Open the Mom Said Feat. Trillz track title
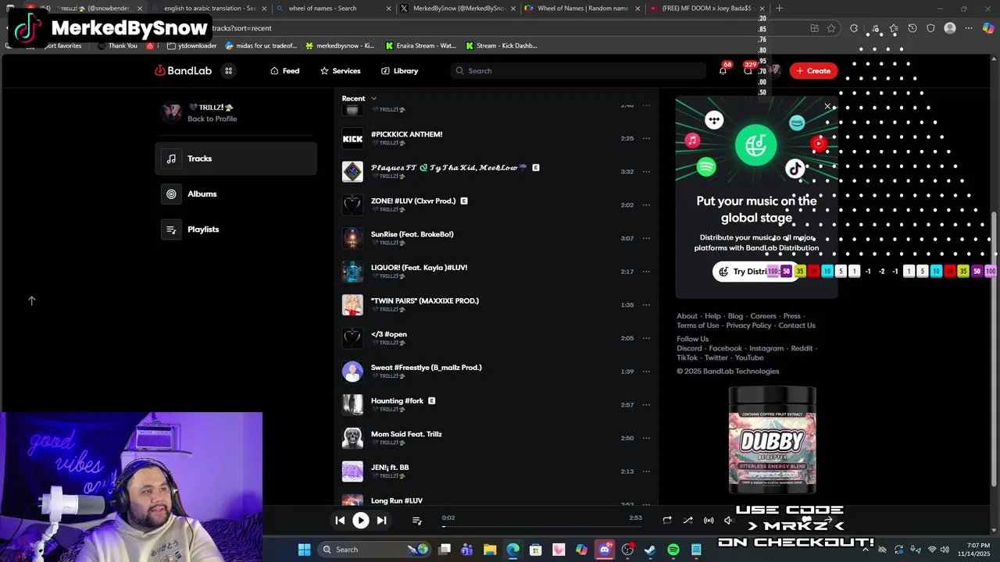This screenshot has height=562, width=1000. tap(406, 434)
